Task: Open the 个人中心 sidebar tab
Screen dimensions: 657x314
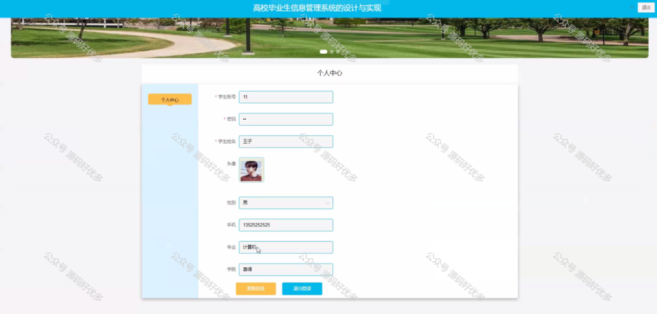Action: (169, 99)
